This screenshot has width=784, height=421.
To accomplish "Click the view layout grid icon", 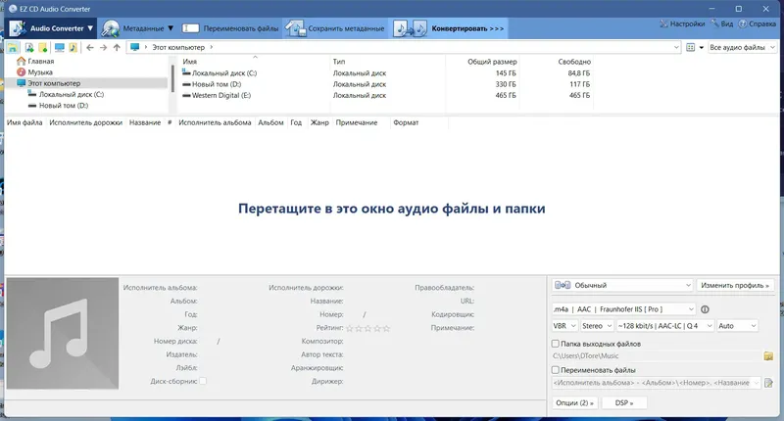I will click(691, 47).
